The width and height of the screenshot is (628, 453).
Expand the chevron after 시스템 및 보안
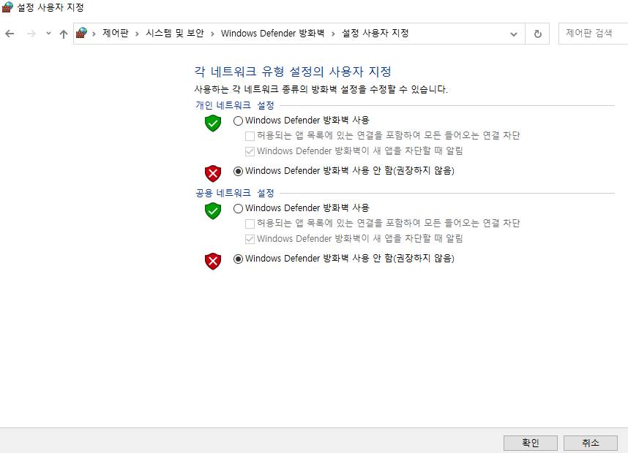pyautogui.click(x=212, y=34)
